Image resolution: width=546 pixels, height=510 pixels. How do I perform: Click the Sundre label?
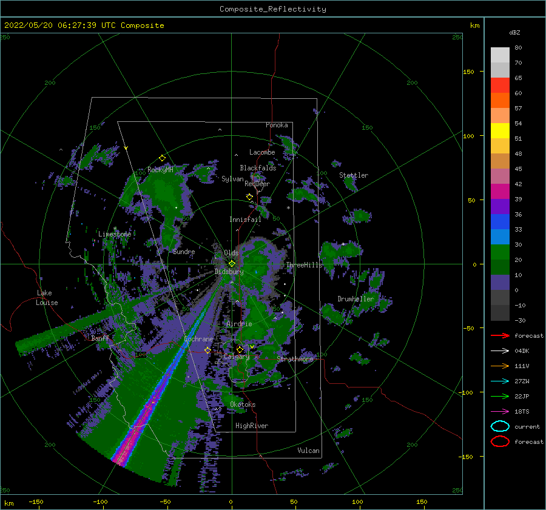[184, 251]
